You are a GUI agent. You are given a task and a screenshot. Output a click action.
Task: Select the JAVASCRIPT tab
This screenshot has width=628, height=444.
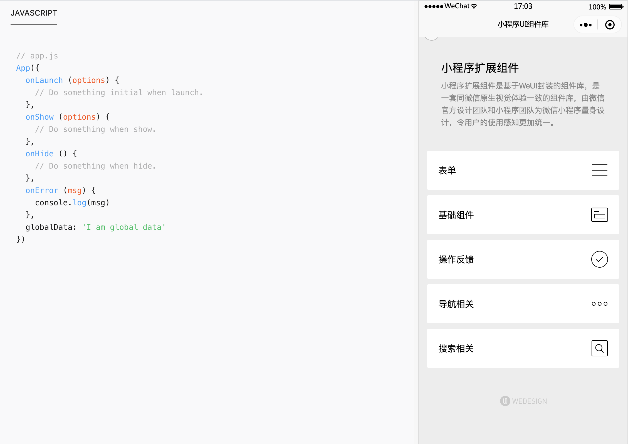(x=34, y=13)
